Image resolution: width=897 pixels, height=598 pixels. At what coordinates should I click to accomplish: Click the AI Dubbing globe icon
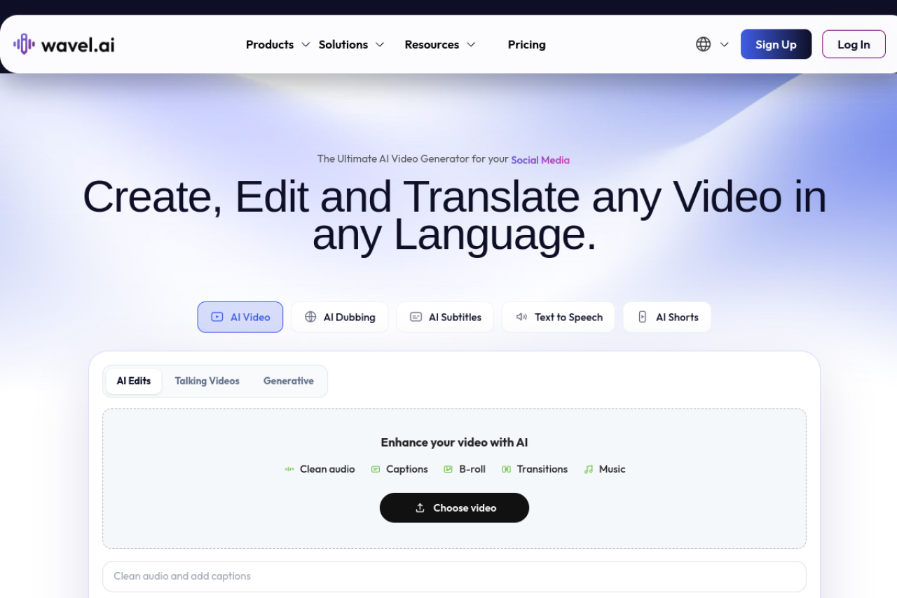point(310,317)
